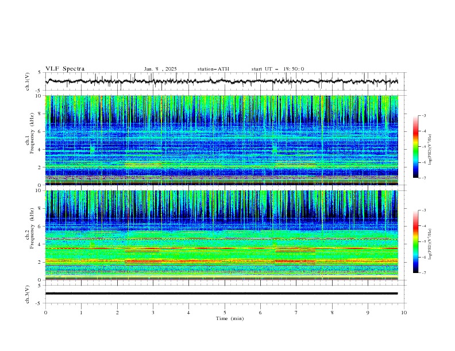Click the ch.1 colorbar "log(PSD)(V²/Hz)" label
The width and height of the screenshot is (455, 351).
click(430, 150)
